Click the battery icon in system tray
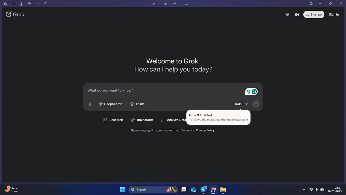 coord(322,190)
